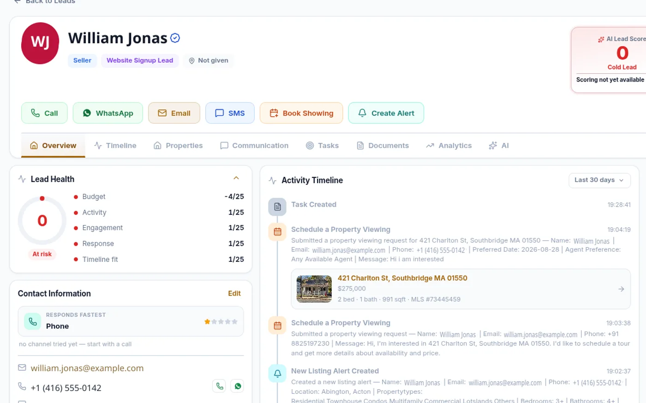
Task: Click Create Alert
Action: coord(386,113)
